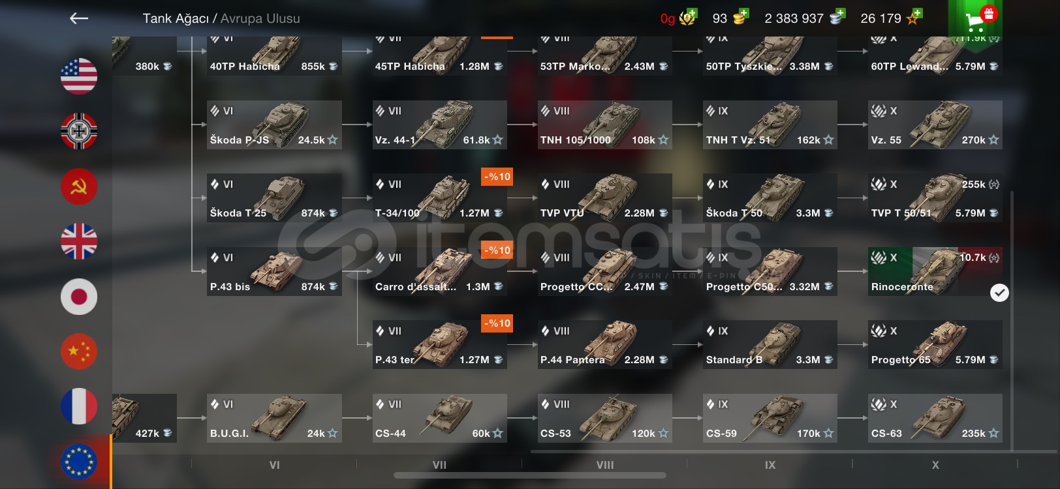Click the Tank Ağacı breadcrumb link

[176, 18]
